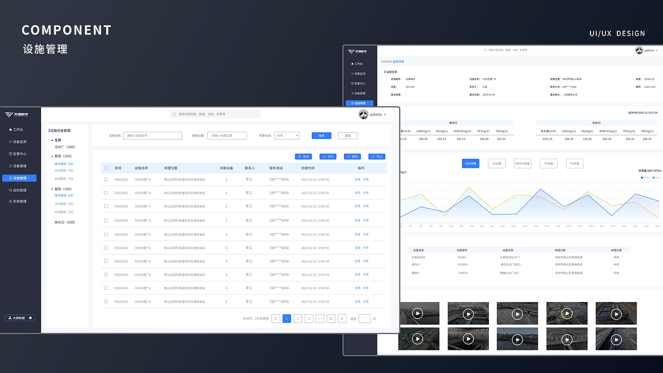Open 告警中心 in front window sidebar
Image resolution: width=663 pixels, height=373 pixels.
point(18,154)
